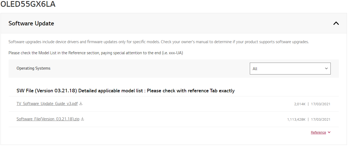Open TV_Software_Update_Guide_v3.pdf link
348x146 pixels.
coord(47,104)
